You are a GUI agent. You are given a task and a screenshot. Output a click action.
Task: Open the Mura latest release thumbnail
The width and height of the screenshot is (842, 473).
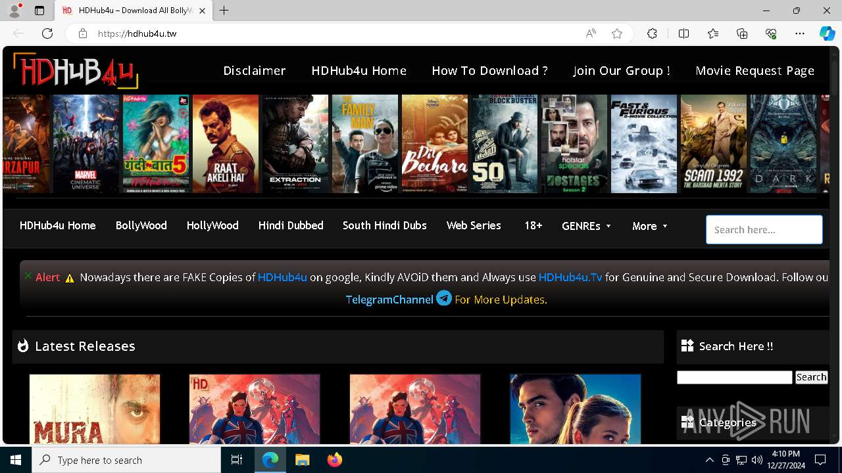[x=95, y=409]
